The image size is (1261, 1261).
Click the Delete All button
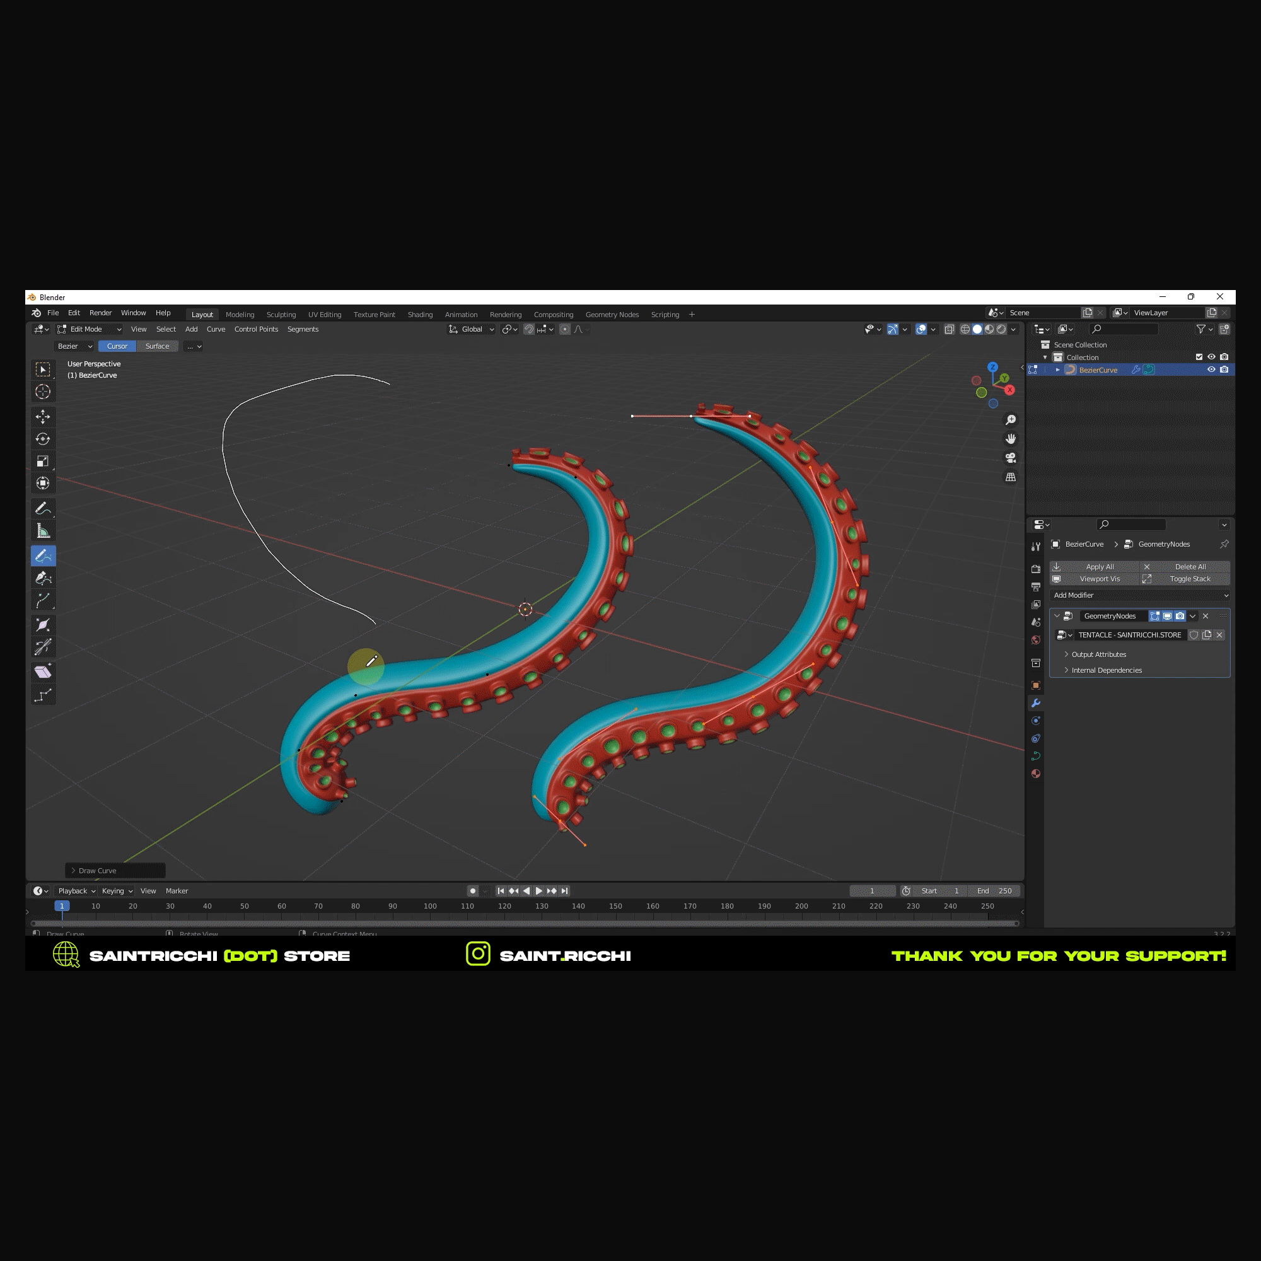1190,567
